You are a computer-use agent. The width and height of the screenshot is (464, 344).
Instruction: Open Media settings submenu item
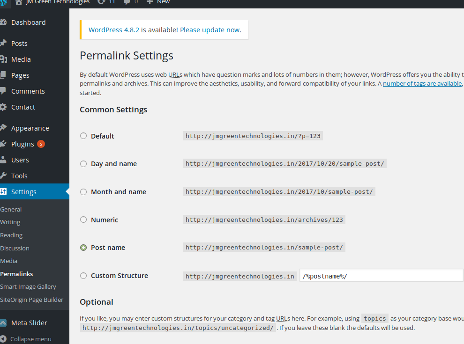pyautogui.click(x=9, y=261)
